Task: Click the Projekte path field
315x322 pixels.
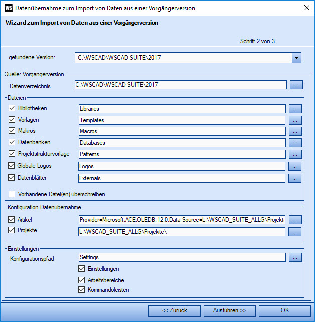Action: [x=182, y=232]
